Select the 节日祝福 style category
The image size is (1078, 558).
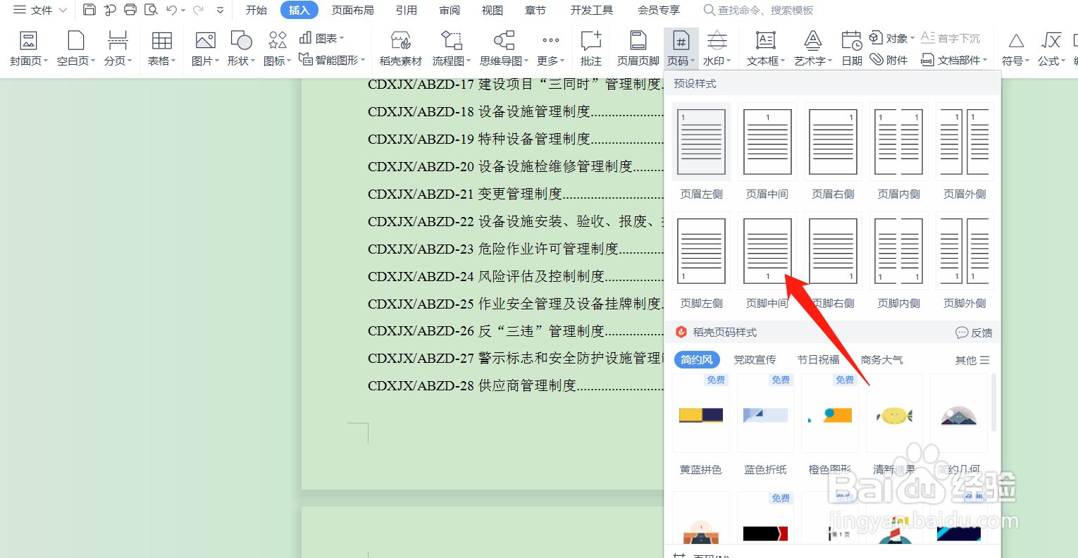pos(818,359)
